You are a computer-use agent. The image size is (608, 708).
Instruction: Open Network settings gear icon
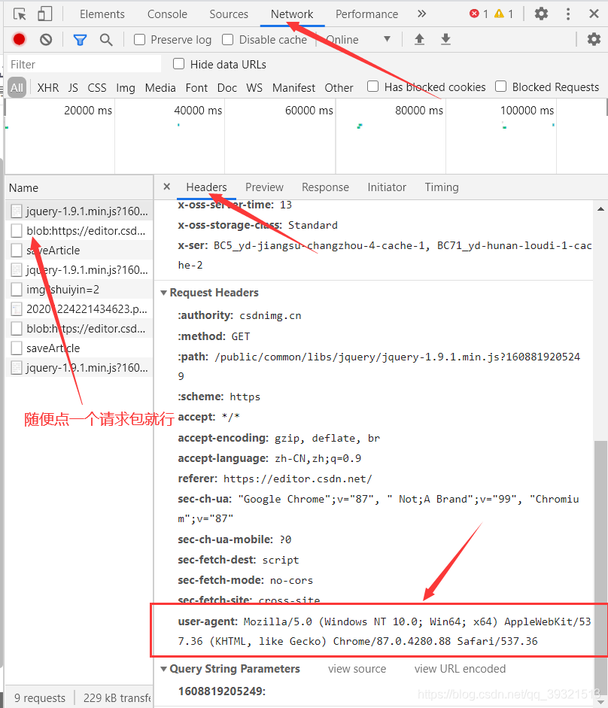tap(594, 39)
